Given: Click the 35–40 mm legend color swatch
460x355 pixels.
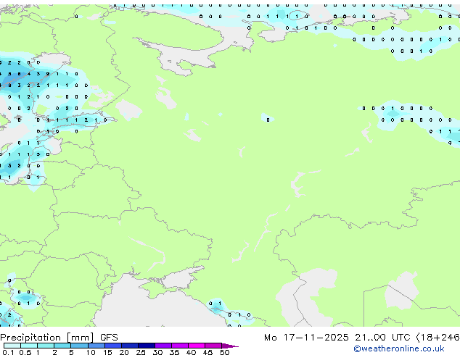Looking at the screenshot, I should click(180, 346).
